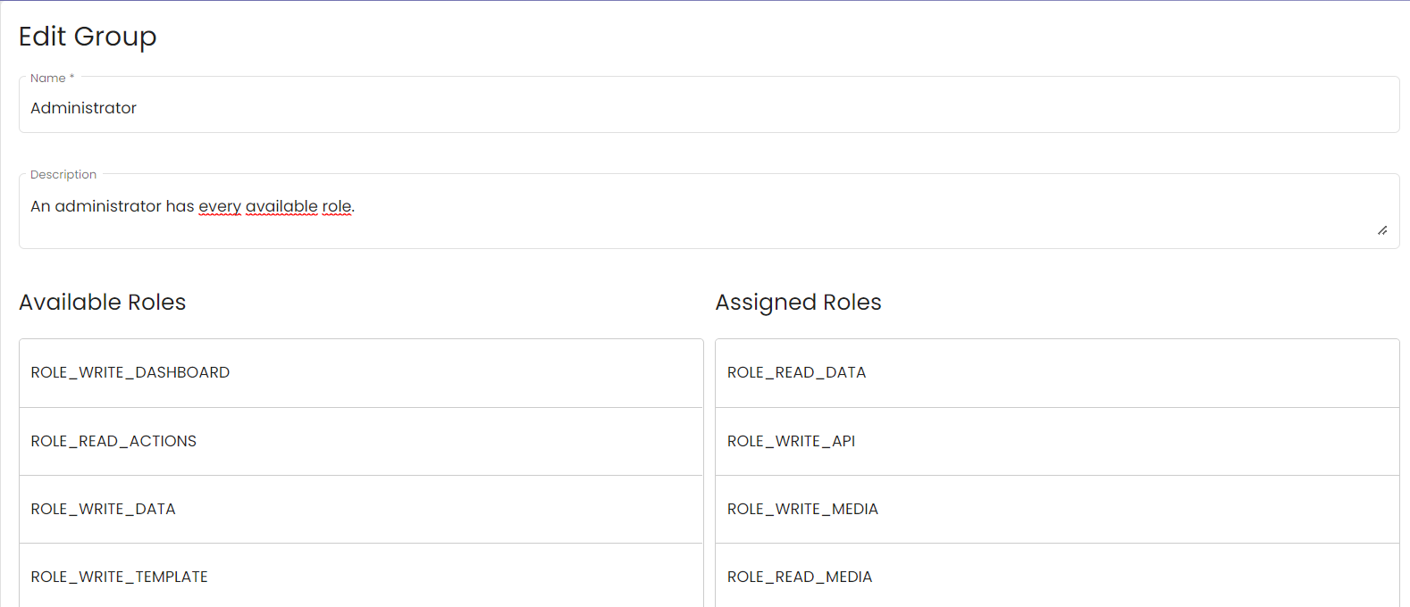Click the Description field label

[x=63, y=175]
